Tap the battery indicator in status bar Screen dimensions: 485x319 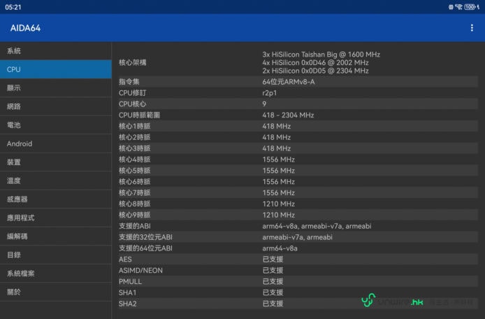coord(470,7)
